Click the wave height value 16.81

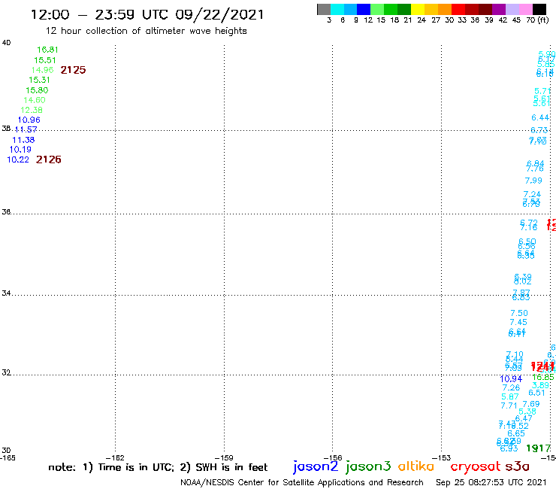(47, 50)
